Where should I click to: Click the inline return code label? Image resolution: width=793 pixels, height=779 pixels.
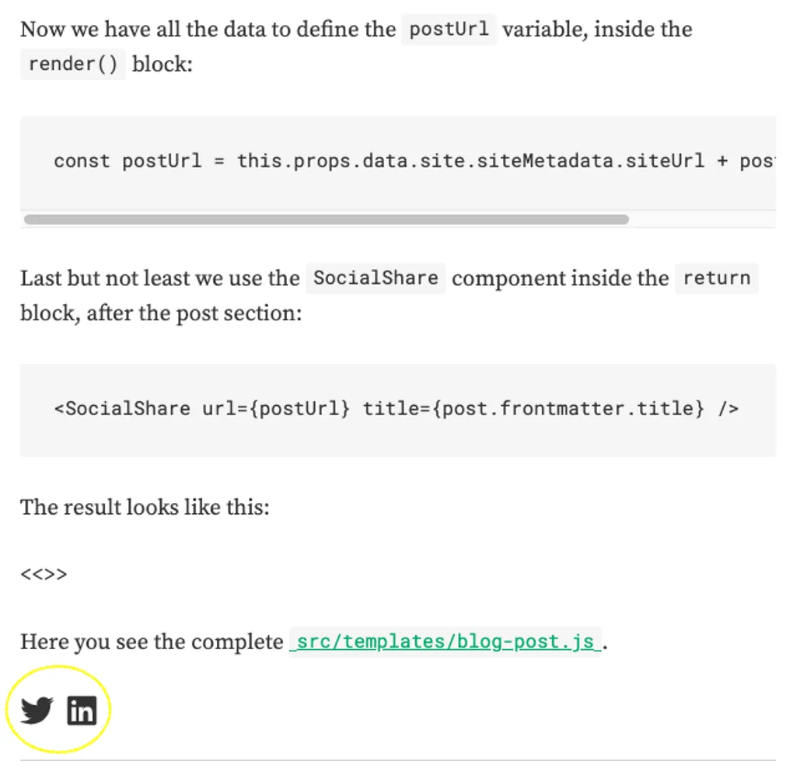[x=716, y=278]
